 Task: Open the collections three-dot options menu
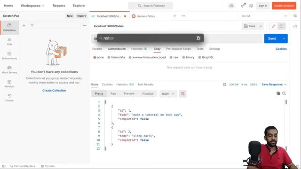click(85, 25)
